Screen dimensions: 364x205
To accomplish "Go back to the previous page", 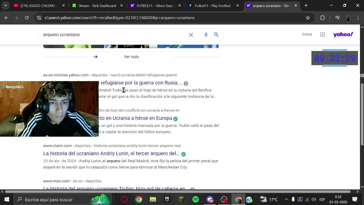I will click(x=6, y=18).
